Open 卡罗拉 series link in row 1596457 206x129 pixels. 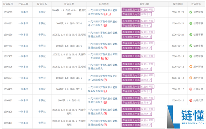click(x=42, y=101)
